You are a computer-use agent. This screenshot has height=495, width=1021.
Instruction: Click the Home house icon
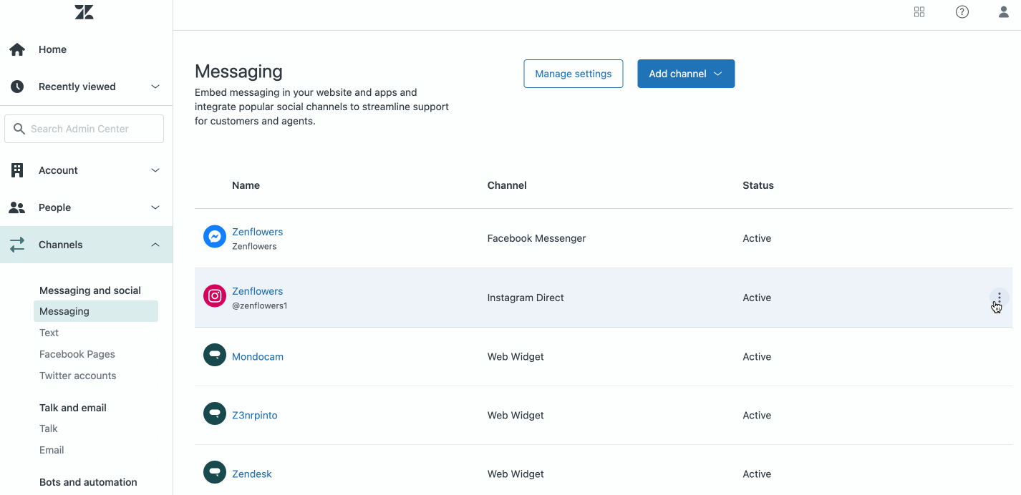[x=17, y=49]
